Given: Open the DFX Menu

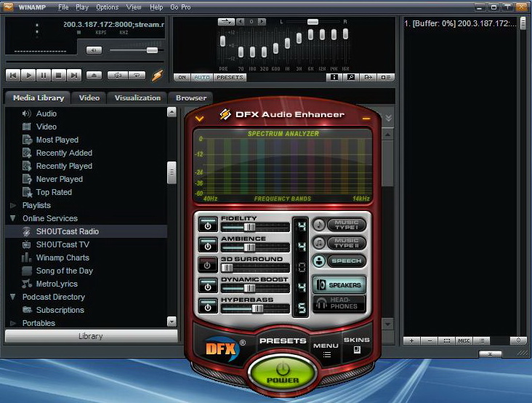Looking at the screenshot, I should [326, 349].
